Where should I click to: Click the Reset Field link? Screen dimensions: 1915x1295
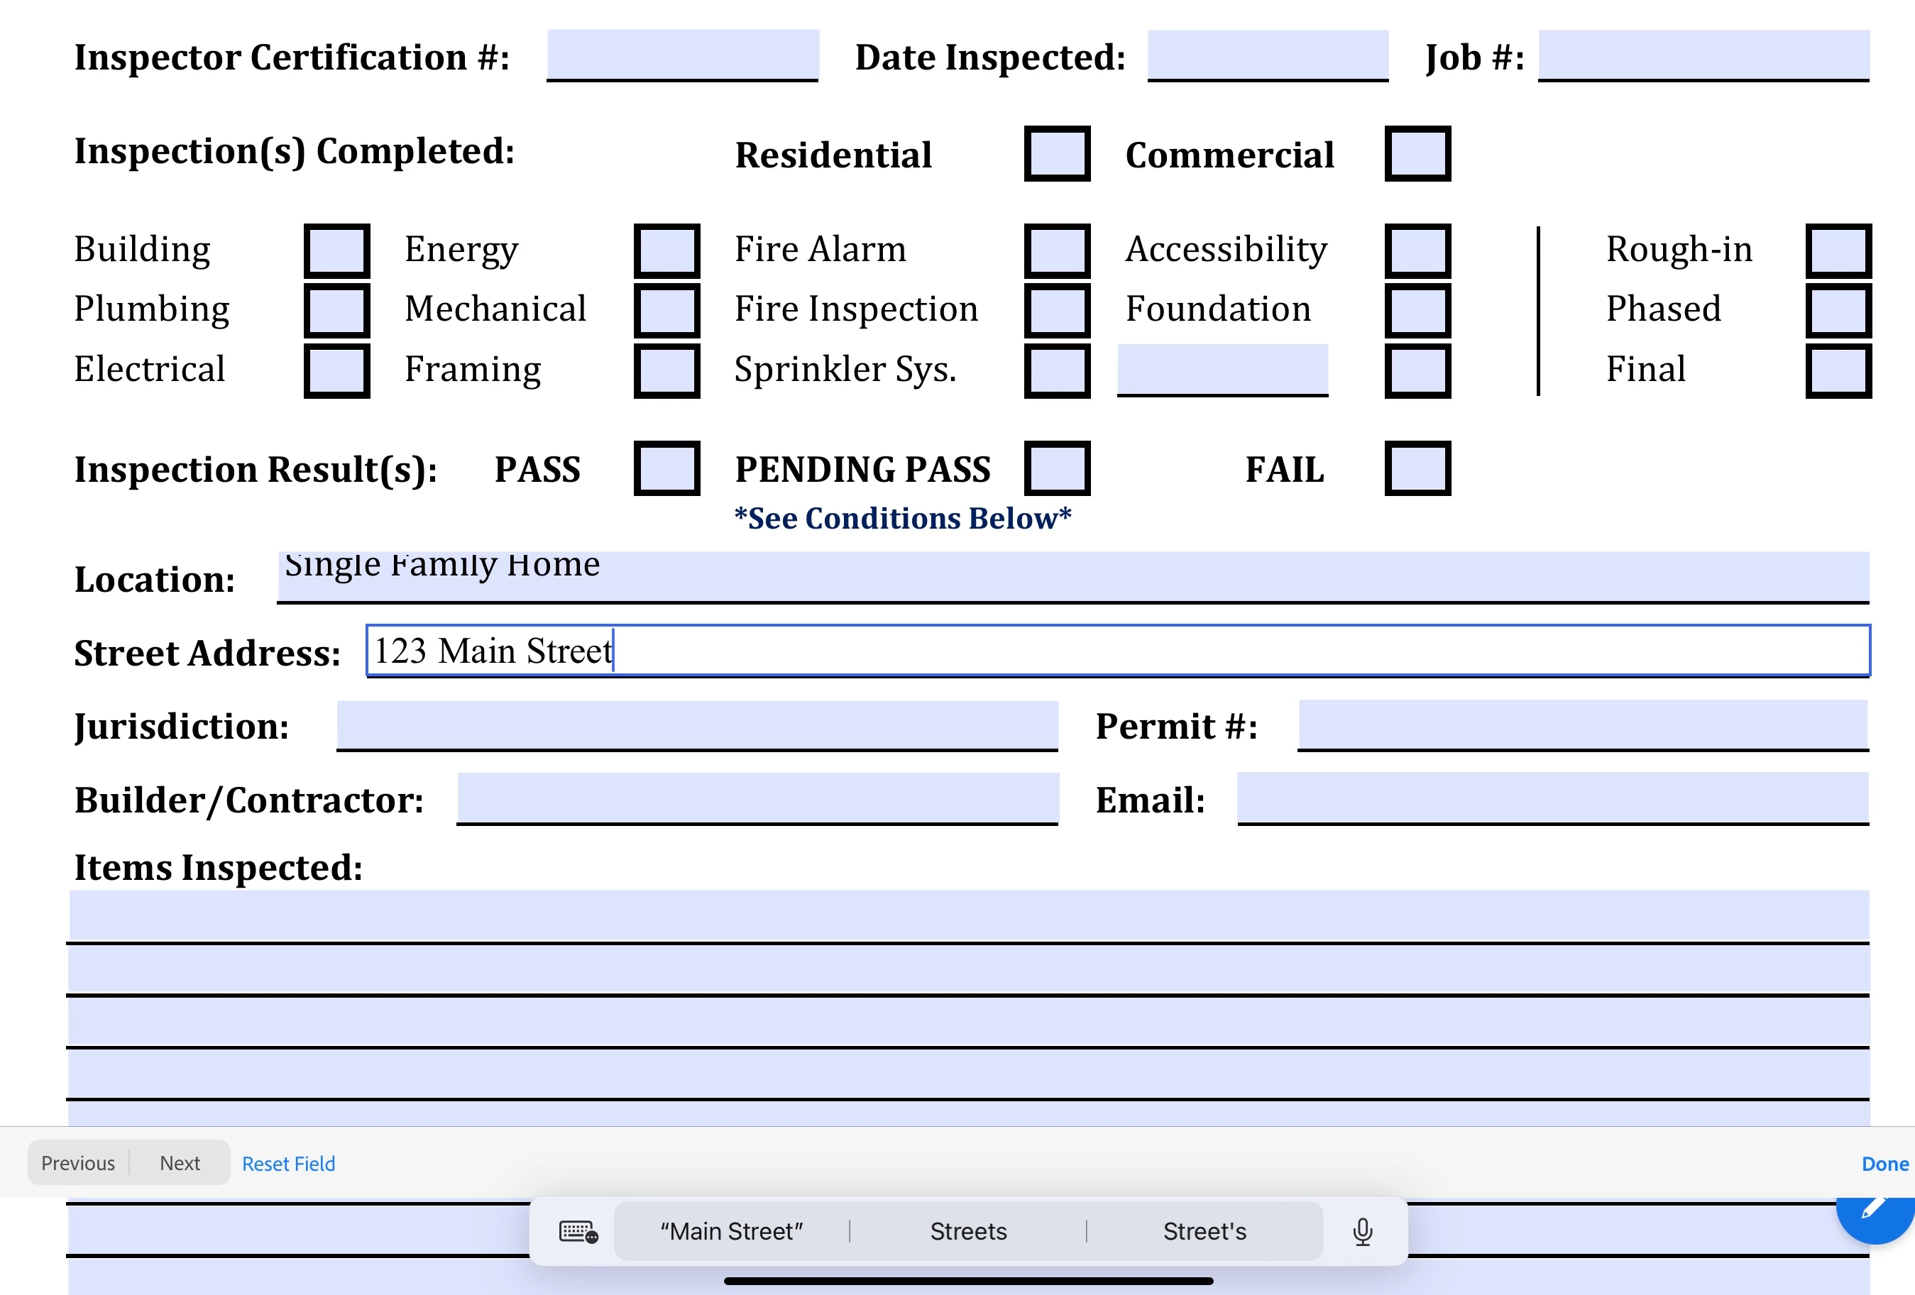click(x=288, y=1164)
